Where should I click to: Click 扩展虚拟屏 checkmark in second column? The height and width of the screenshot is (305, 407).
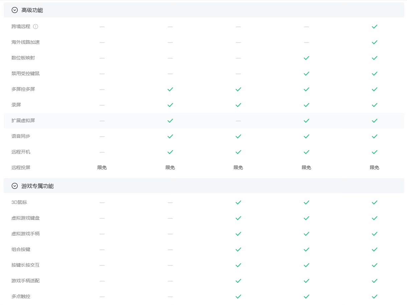pos(170,120)
